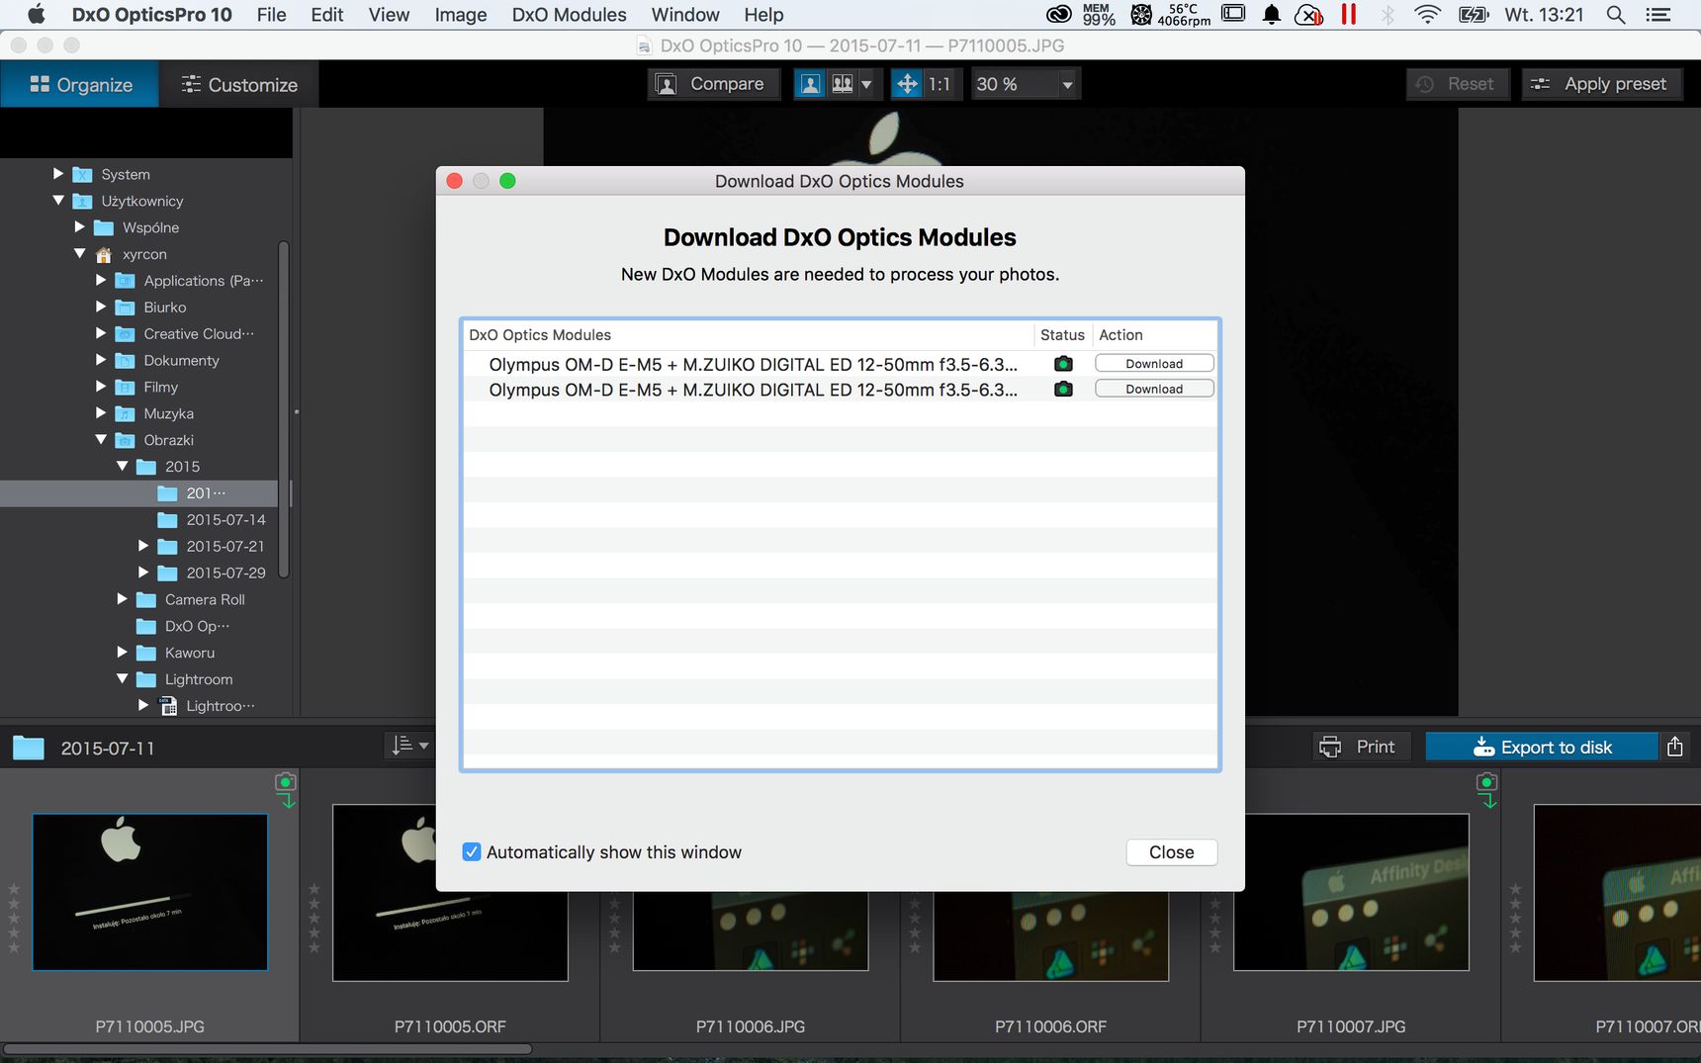1701x1063 pixels.
Task: Open Spotlight search in menu bar
Action: (x=1616, y=15)
